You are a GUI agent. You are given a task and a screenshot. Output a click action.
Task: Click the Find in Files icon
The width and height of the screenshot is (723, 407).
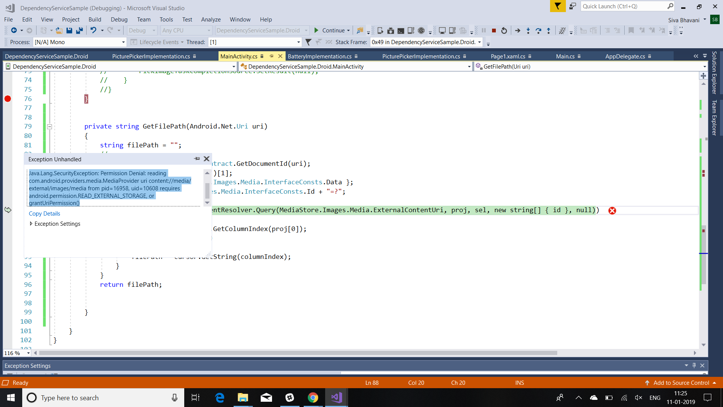point(360,31)
